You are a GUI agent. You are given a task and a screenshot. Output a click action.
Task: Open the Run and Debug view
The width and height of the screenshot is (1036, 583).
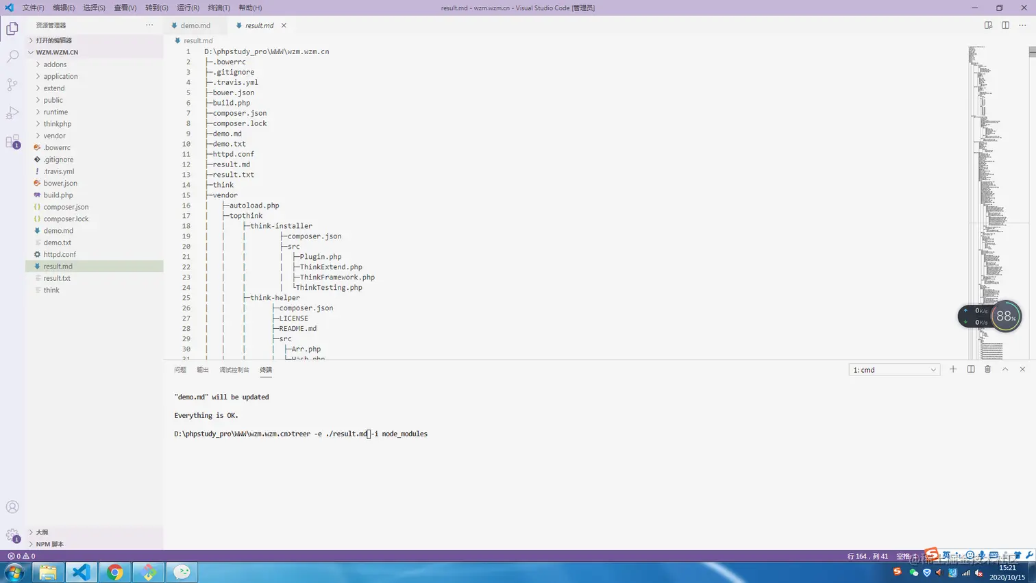pos(12,113)
